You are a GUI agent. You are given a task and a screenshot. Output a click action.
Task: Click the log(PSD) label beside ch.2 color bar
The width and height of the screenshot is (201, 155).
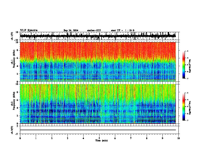click(190, 108)
